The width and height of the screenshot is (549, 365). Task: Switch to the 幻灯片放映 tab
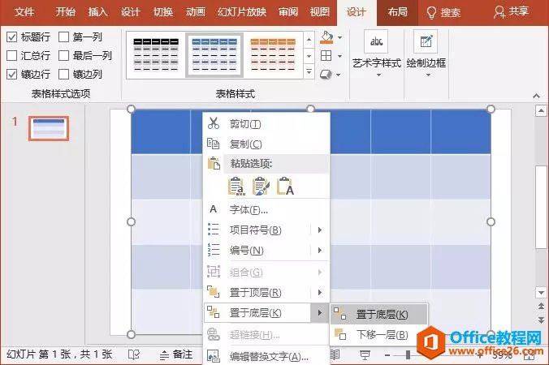point(241,12)
